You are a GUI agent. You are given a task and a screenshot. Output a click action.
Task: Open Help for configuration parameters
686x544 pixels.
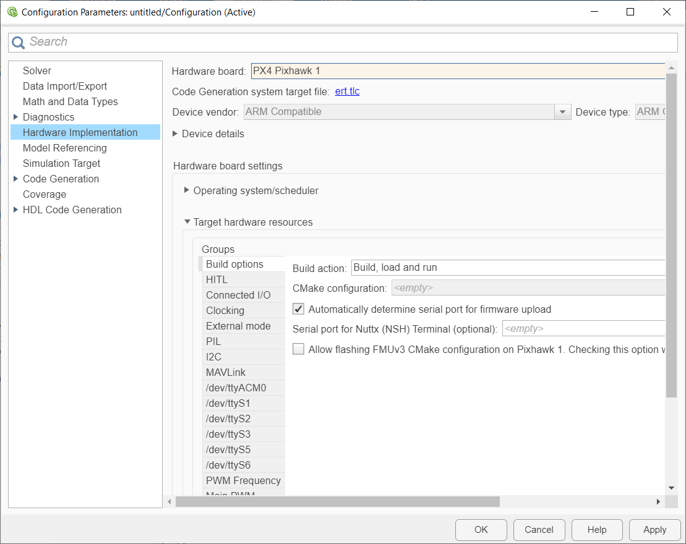pyautogui.click(x=597, y=530)
